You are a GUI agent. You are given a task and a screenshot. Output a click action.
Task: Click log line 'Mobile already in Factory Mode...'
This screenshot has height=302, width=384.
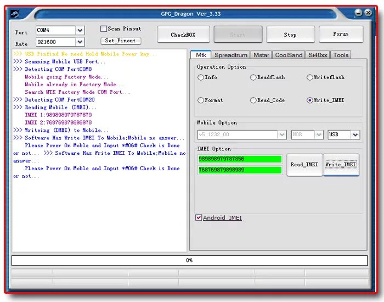click(x=75, y=85)
